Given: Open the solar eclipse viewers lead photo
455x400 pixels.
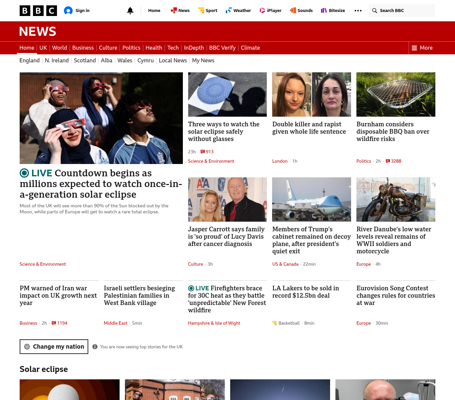Looking at the screenshot, I should [x=101, y=118].
